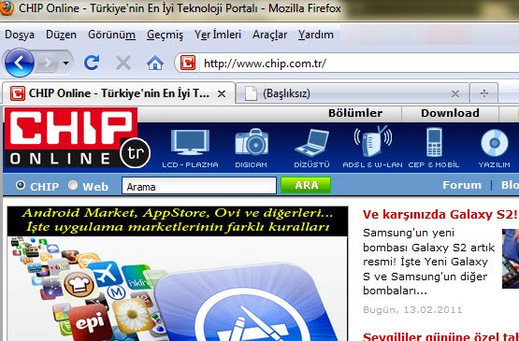The image size is (519, 341).
Task: Select the Web search radio button
Action: [x=73, y=185]
